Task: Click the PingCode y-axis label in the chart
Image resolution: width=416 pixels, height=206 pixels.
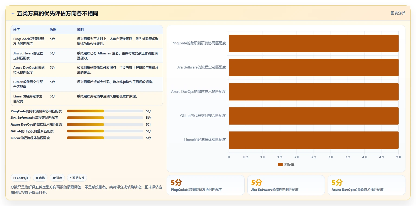Action: coord(199,43)
